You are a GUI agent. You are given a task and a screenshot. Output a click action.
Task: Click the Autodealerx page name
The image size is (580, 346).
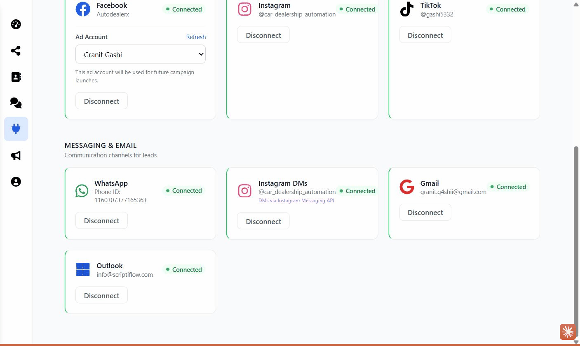pyautogui.click(x=113, y=14)
